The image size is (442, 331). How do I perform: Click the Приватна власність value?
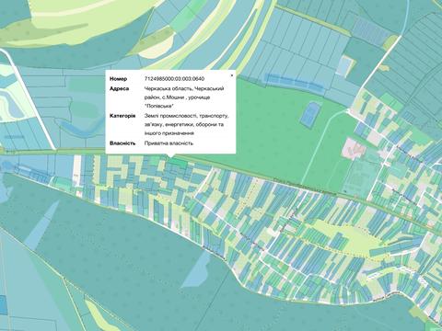pos(169,143)
